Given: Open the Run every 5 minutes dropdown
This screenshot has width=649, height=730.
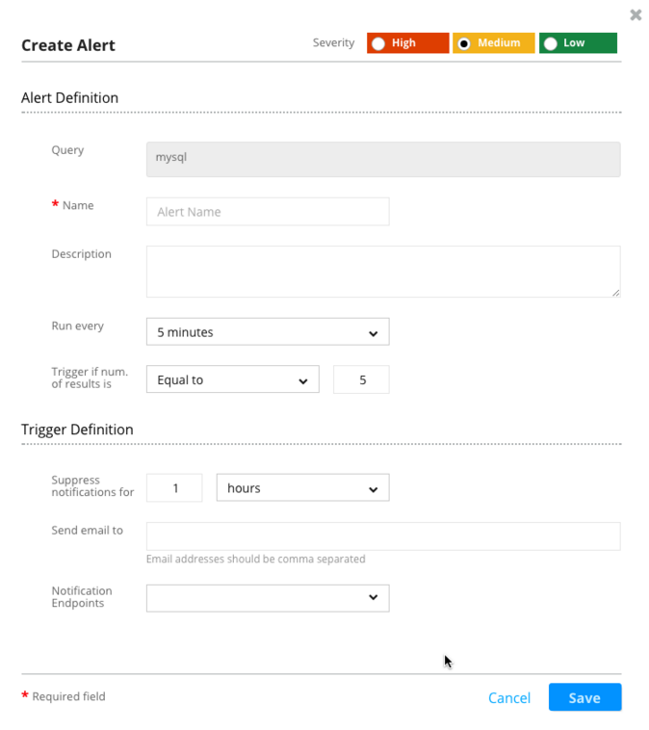Looking at the screenshot, I should [268, 332].
